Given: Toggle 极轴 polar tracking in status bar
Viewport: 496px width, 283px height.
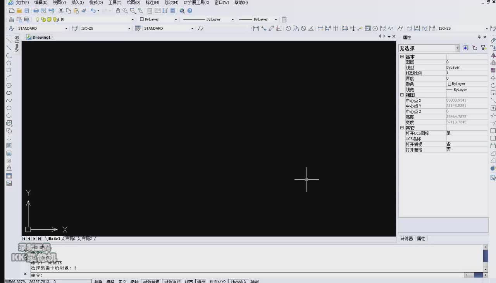Looking at the screenshot, I should [x=134, y=281].
